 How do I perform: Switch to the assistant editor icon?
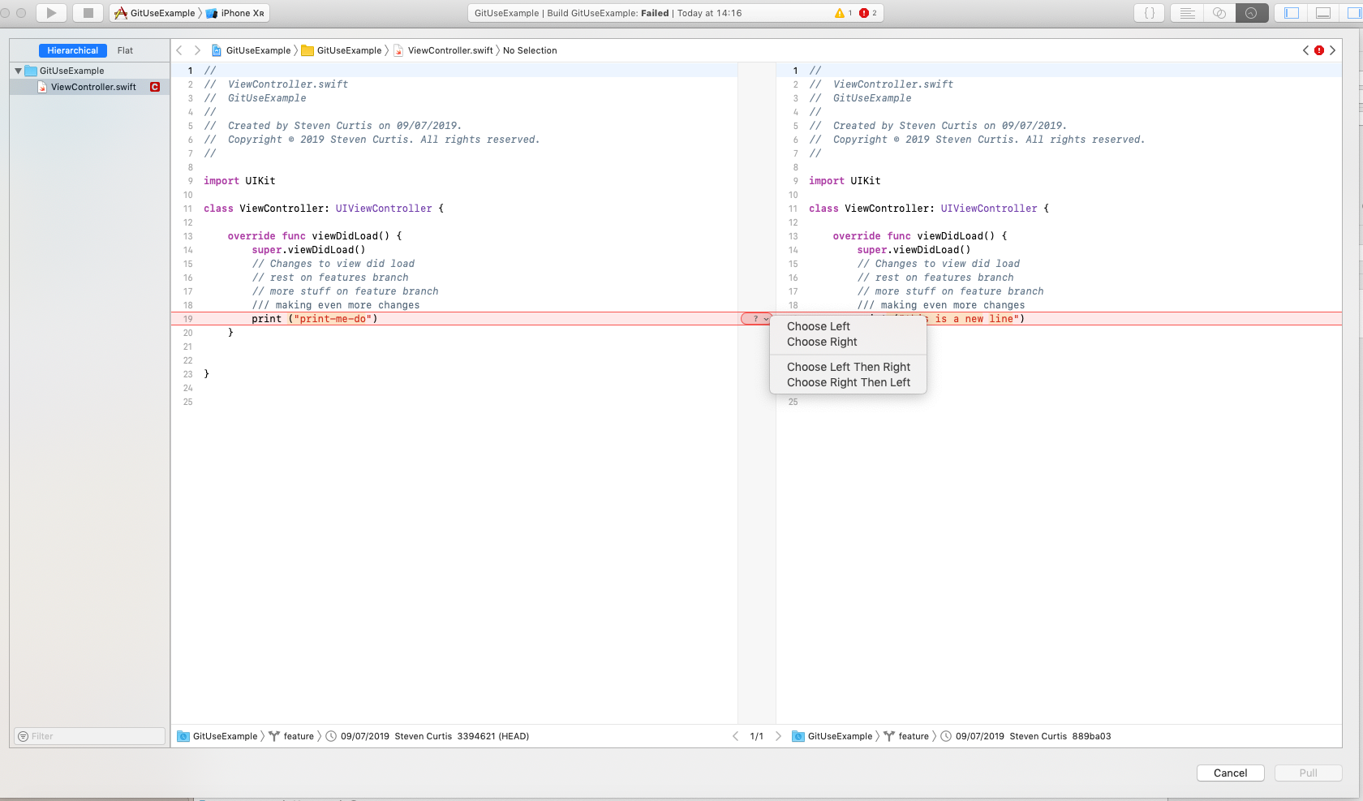[1219, 13]
